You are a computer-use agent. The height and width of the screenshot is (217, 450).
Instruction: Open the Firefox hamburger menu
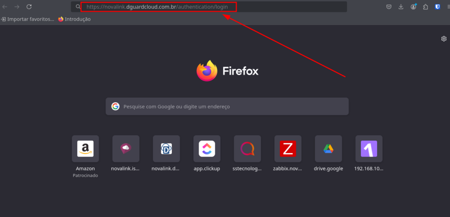(448, 7)
